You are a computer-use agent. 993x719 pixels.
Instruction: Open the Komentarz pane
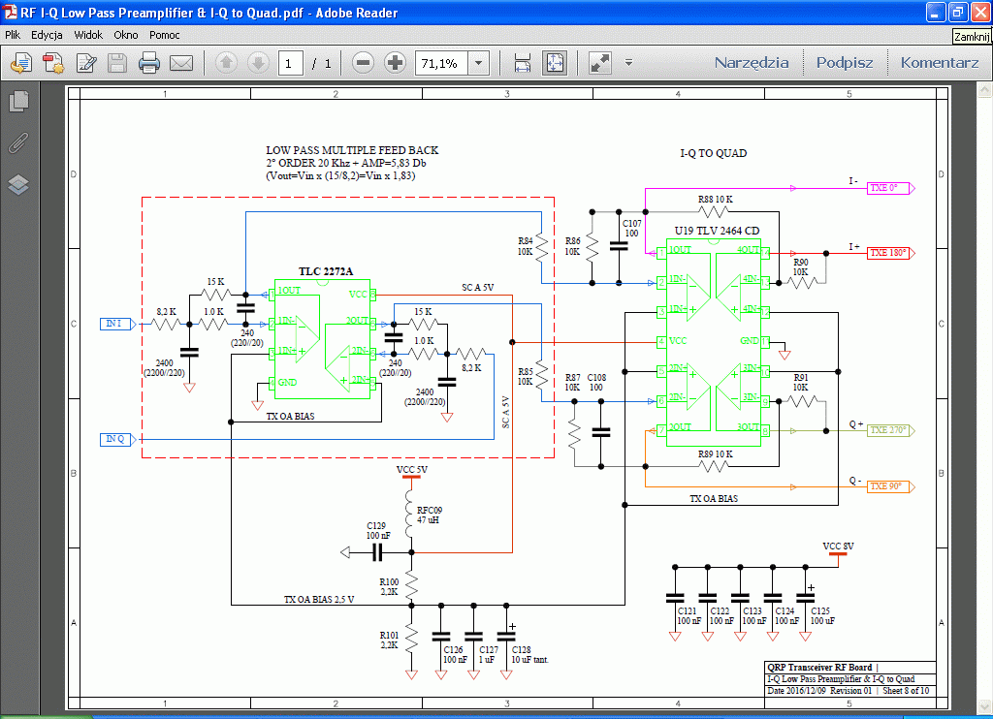coord(939,63)
